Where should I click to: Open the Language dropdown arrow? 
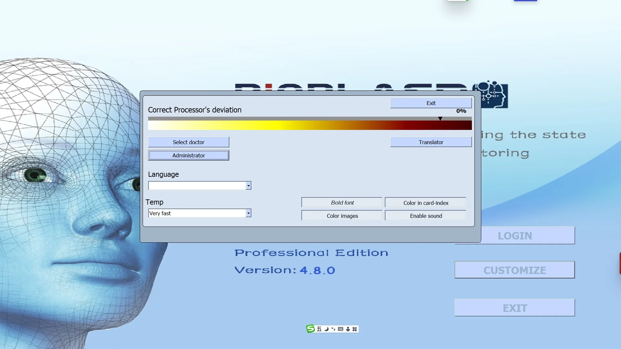(x=248, y=186)
